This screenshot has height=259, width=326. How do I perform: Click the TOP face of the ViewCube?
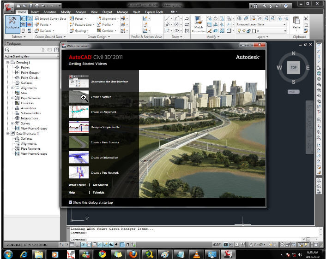[x=293, y=67]
